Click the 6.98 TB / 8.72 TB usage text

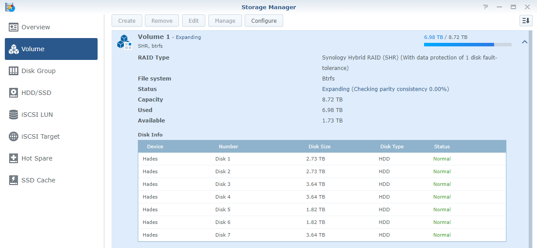pyautogui.click(x=446, y=37)
